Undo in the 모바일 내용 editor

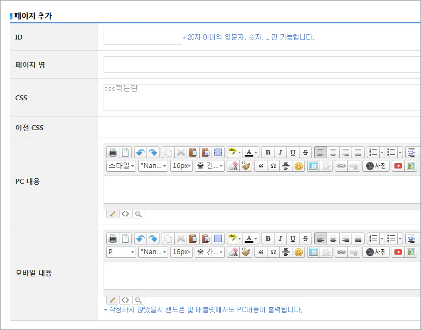(x=141, y=238)
